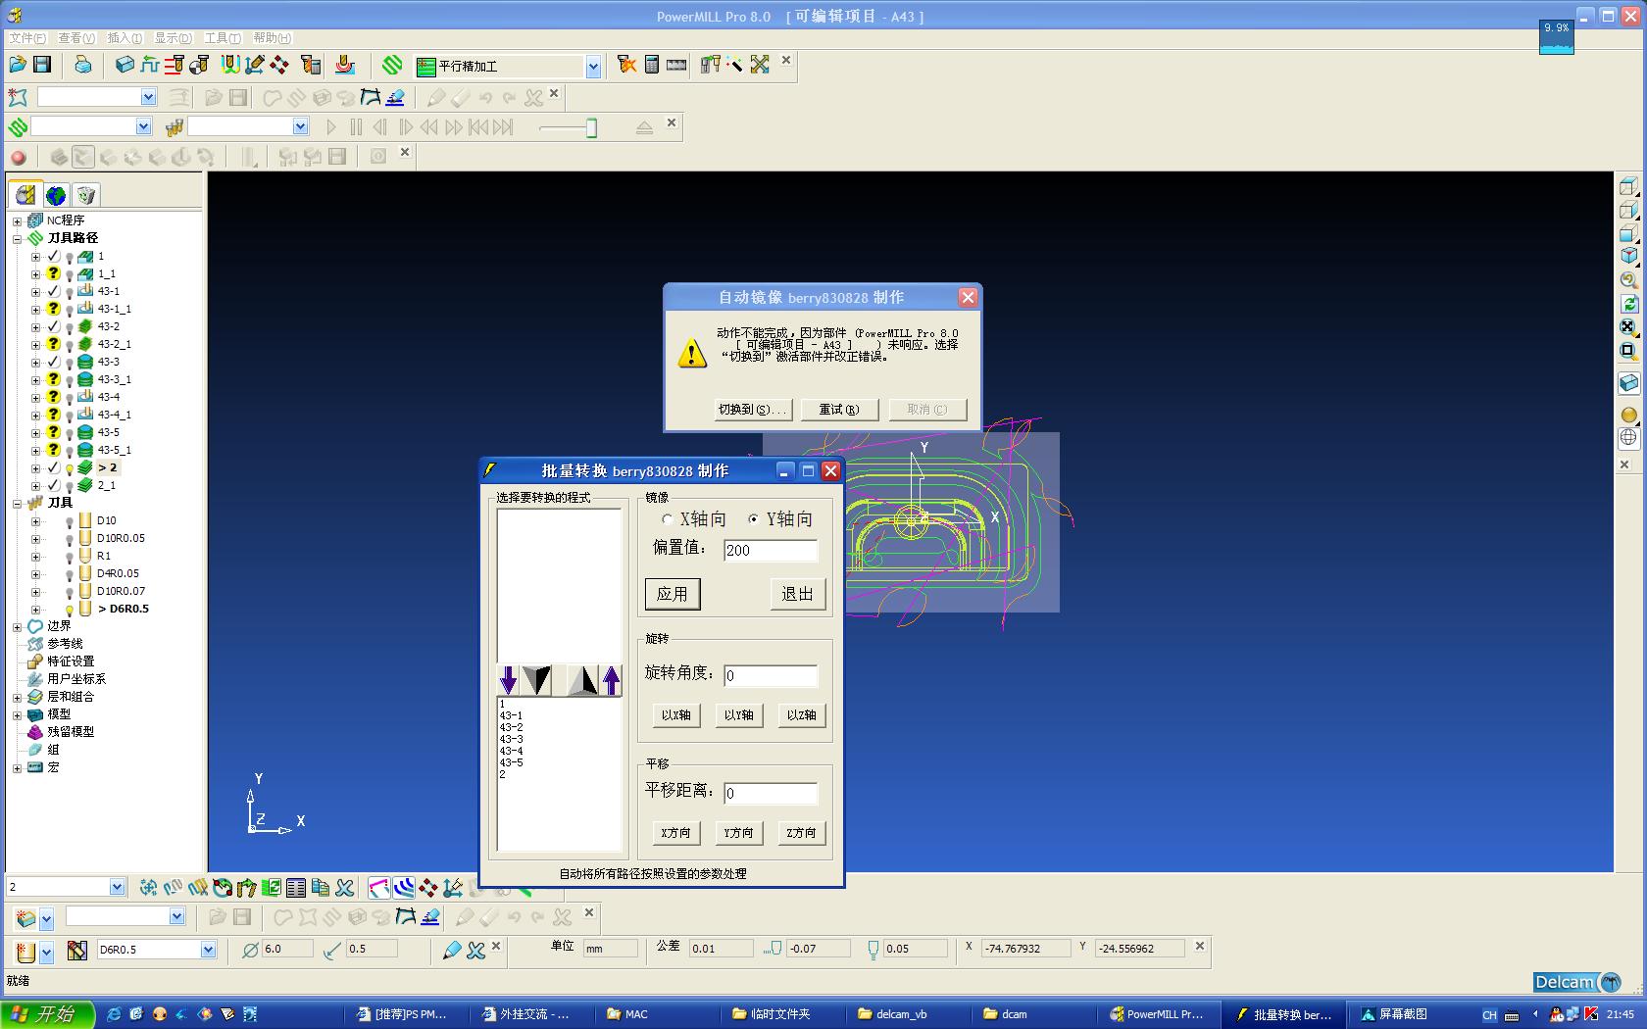Click the 平移距离 input field

(771, 794)
